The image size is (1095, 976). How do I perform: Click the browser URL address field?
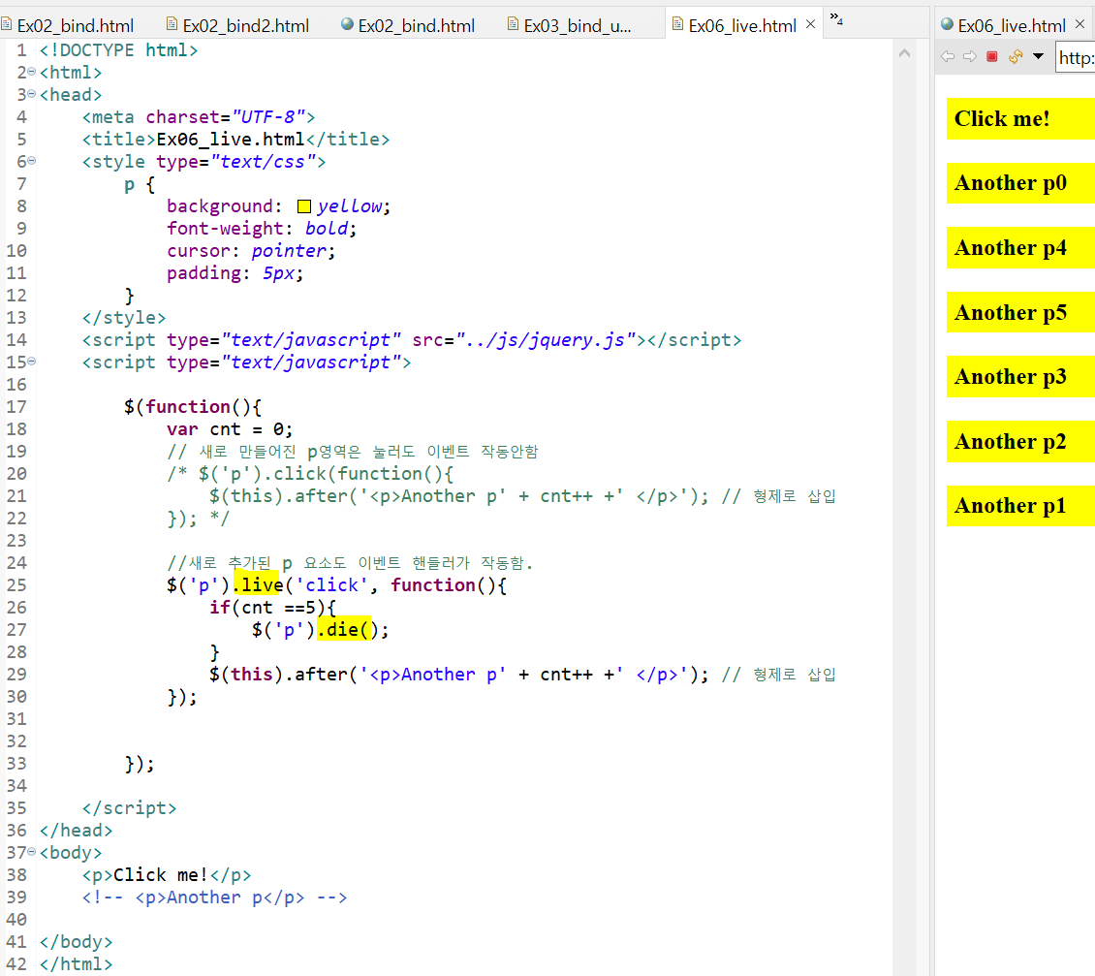[x=1075, y=57]
